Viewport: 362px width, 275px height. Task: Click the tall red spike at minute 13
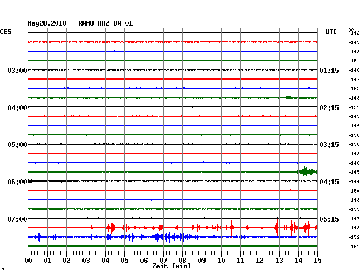pyautogui.click(x=277, y=227)
